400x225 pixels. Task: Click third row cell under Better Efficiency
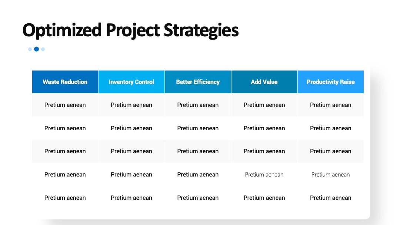pos(198,151)
